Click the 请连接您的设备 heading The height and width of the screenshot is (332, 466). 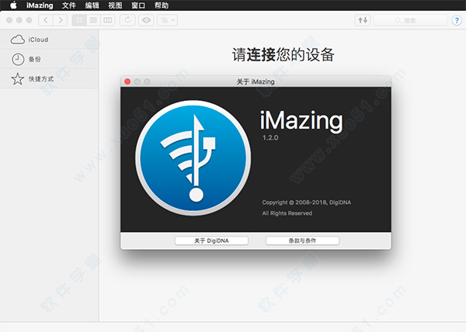pos(283,55)
